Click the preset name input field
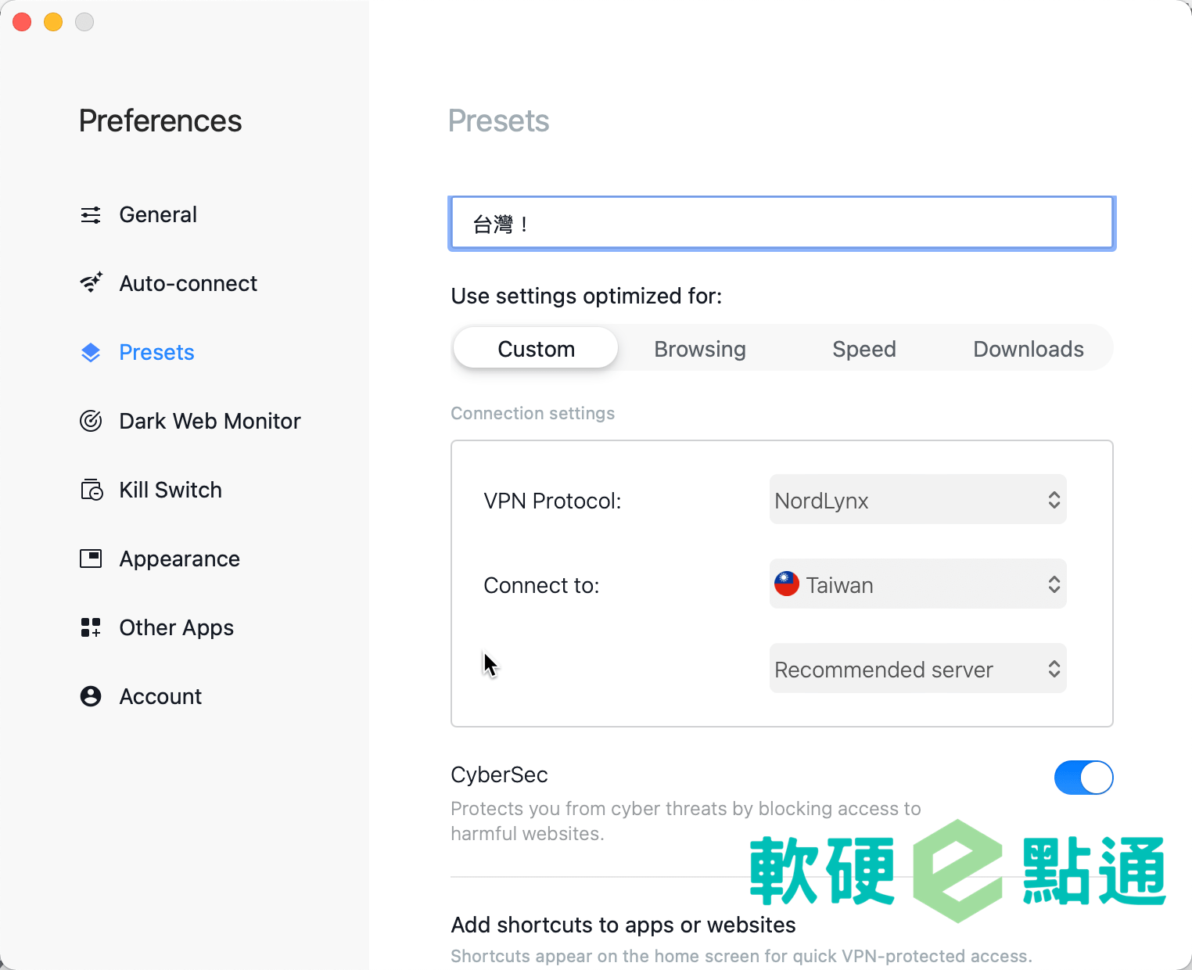This screenshot has height=970, width=1192. coord(782,224)
